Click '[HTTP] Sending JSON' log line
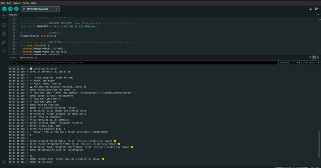Image resolution: width=321 pixels, height=168 pixels. 45,123
